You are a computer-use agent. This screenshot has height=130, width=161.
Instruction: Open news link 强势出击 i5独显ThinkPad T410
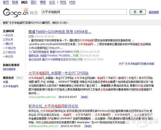click(x=51, y=56)
